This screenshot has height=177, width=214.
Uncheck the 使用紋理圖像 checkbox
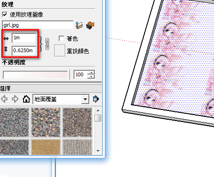point(5,15)
